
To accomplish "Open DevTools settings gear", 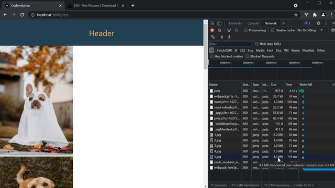I will [x=318, y=23].
